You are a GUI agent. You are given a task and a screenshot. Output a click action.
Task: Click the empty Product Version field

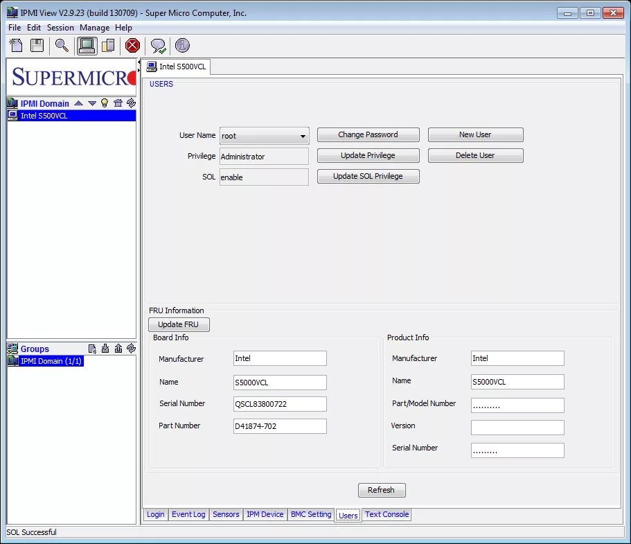(517, 428)
